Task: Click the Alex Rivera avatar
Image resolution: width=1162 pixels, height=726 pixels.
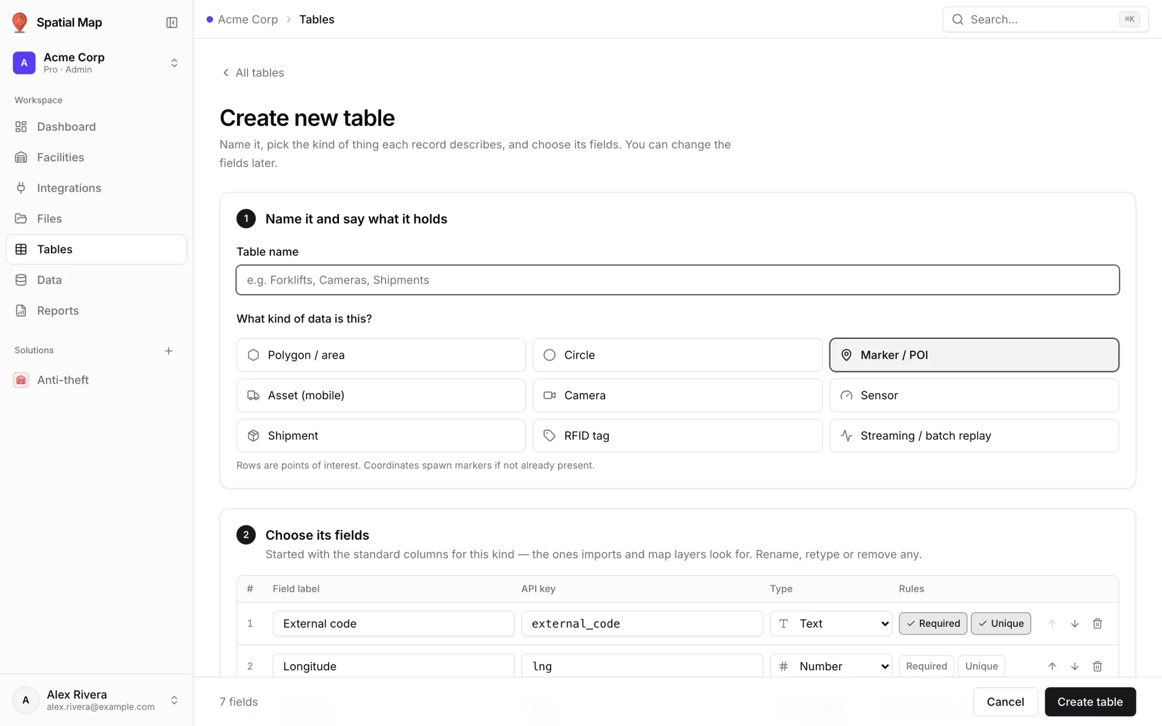Action: [x=25, y=700]
